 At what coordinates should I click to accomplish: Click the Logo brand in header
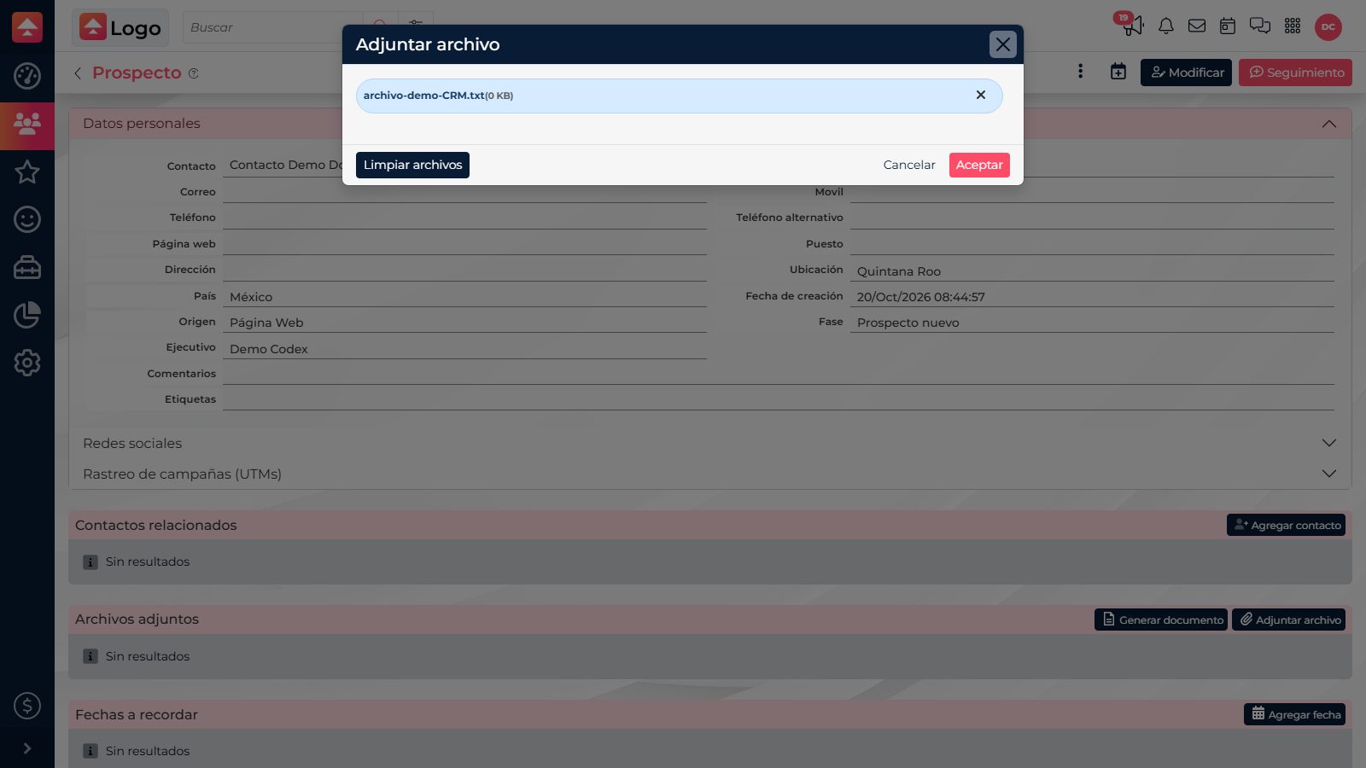[x=120, y=27]
